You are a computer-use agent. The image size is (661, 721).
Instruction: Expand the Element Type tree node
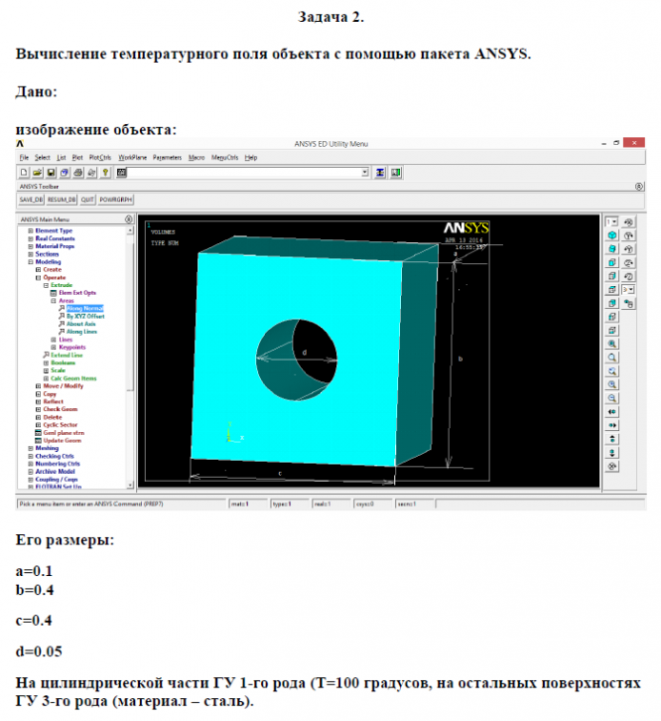point(31,230)
